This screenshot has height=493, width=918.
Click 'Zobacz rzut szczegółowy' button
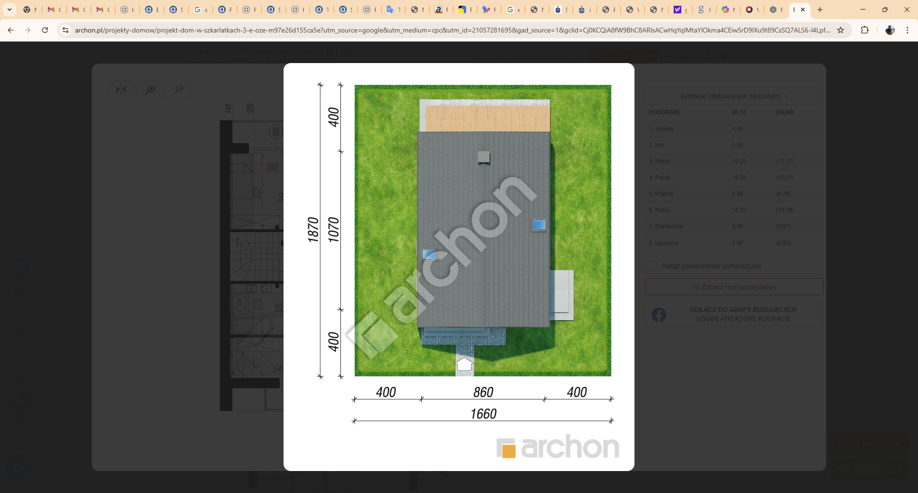[x=734, y=287]
